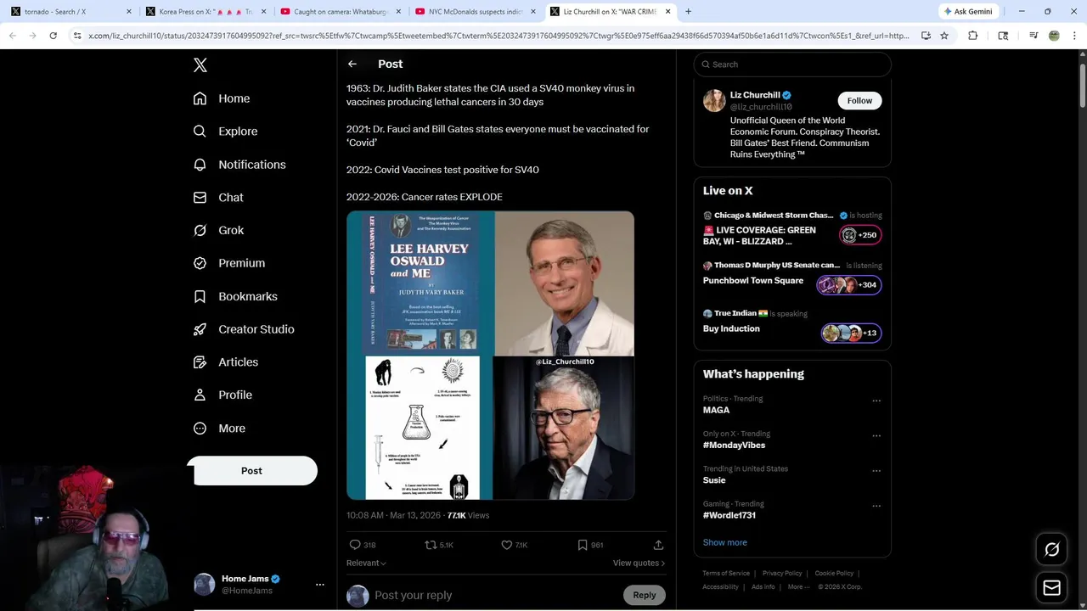
Task: Open the Ask Gemini button
Action: click(x=968, y=12)
